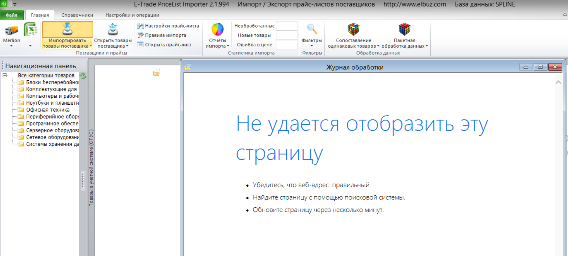Image resolution: width=568 pixels, height=256 pixels.
Task: Switch to the Справочники ribbon tab
Action: click(x=77, y=15)
